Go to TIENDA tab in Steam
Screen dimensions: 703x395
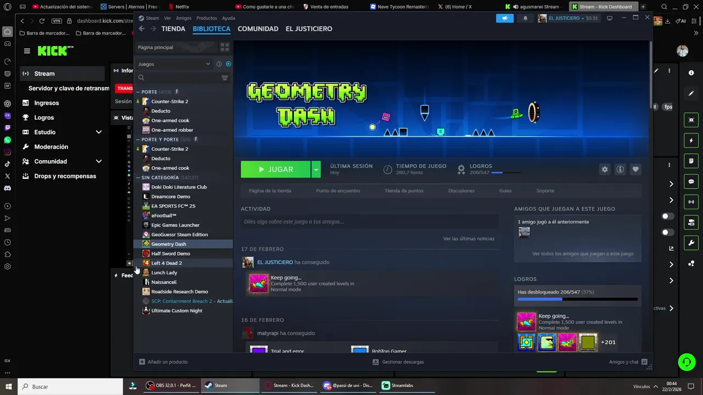click(x=174, y=29)
